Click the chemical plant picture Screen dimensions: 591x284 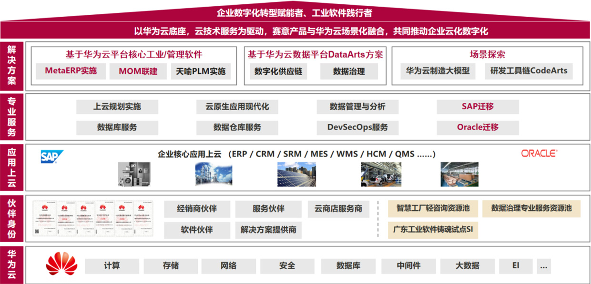point(214,174)
